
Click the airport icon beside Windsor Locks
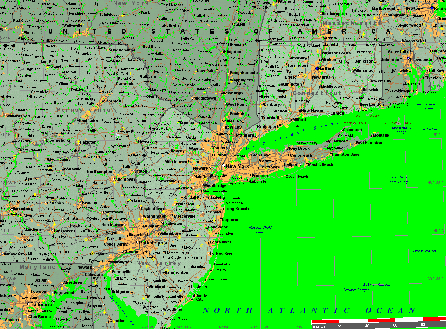(x=317, y=51)
